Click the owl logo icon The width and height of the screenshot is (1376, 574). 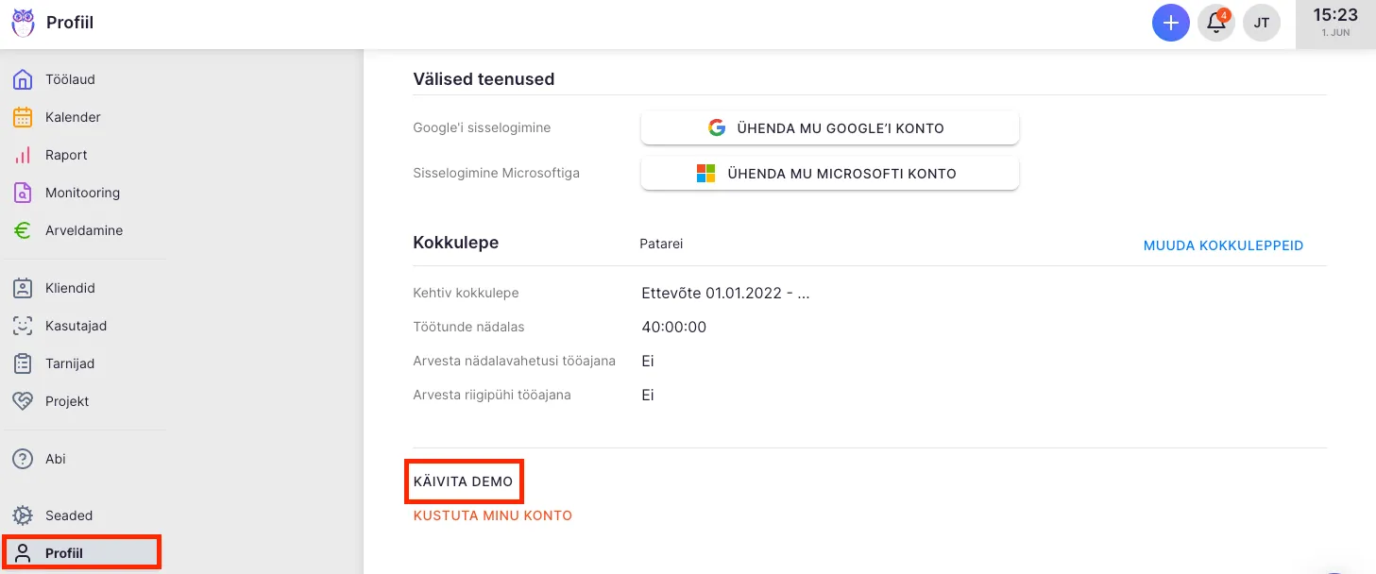click(23, 23)
